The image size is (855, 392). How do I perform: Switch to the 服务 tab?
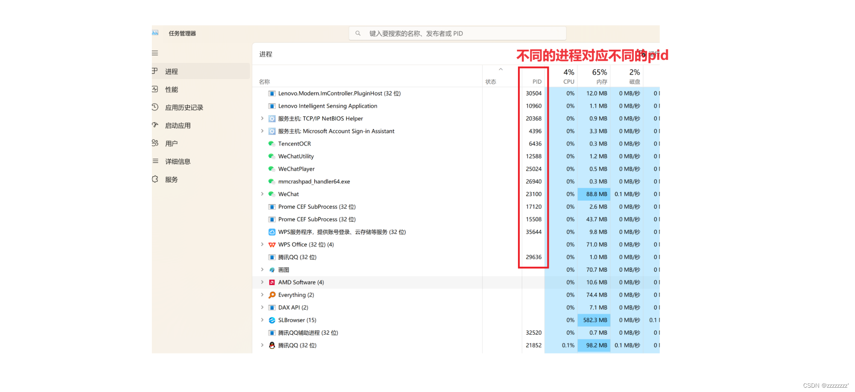coord(201,179)
